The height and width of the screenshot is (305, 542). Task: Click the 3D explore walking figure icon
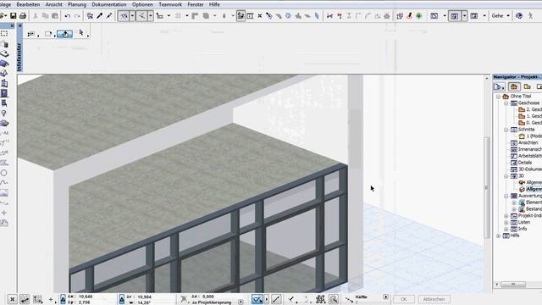point(530,16)
